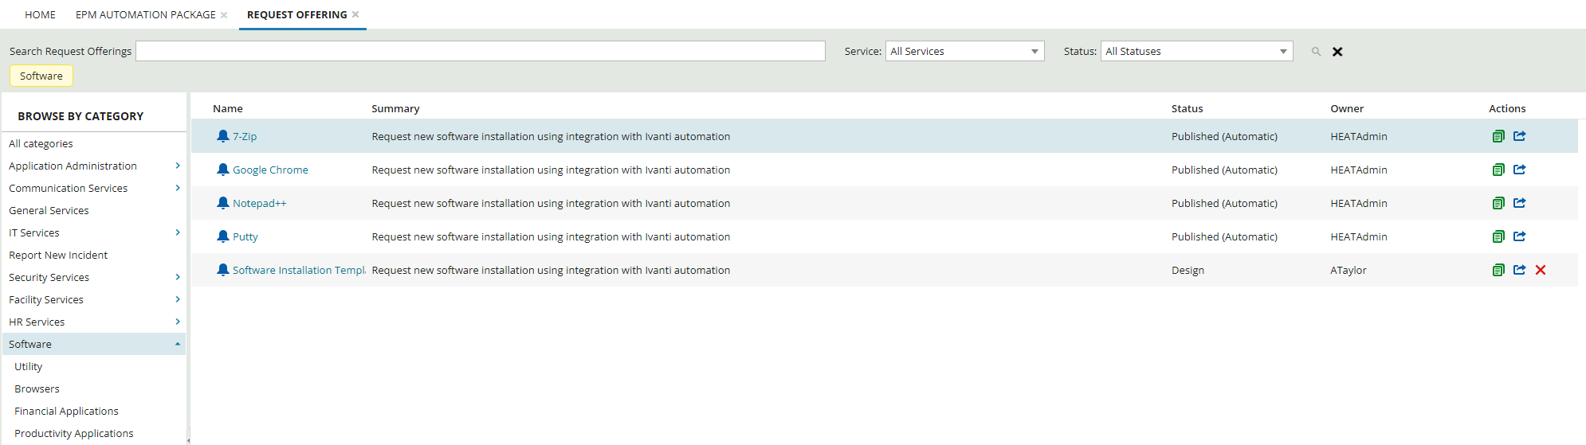This screenshot has width=1586, height=445.
Task: Select the Request Offering tab
Action: (x=297, y=14)
